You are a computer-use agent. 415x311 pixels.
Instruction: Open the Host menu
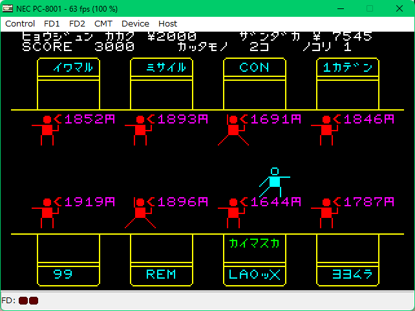[x=168, y=23]
